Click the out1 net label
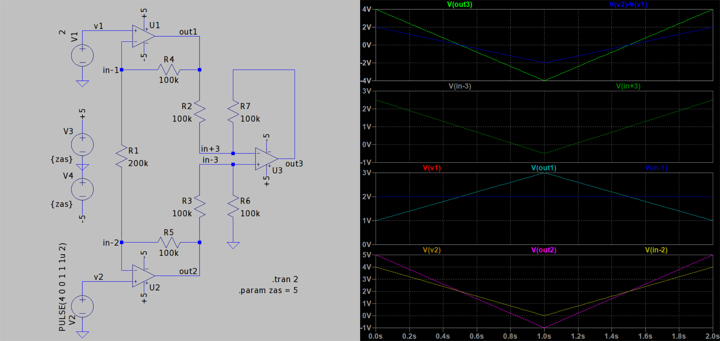The image size is (720, 341). pos(188,32)
